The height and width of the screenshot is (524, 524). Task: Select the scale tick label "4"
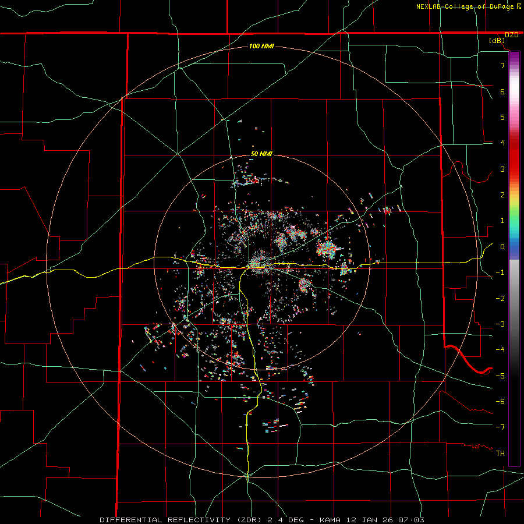502,143
